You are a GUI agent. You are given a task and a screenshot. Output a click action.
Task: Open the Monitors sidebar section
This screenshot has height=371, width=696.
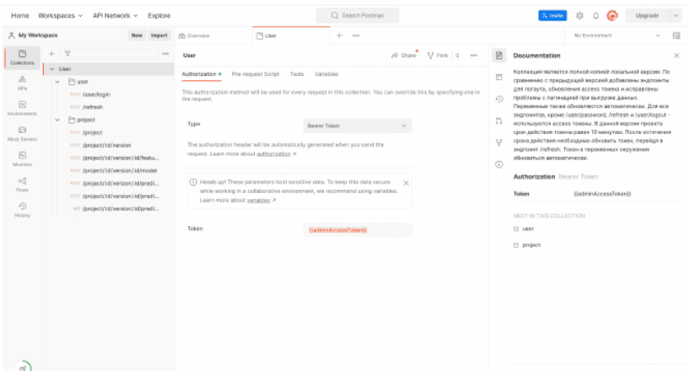[22, 159]
